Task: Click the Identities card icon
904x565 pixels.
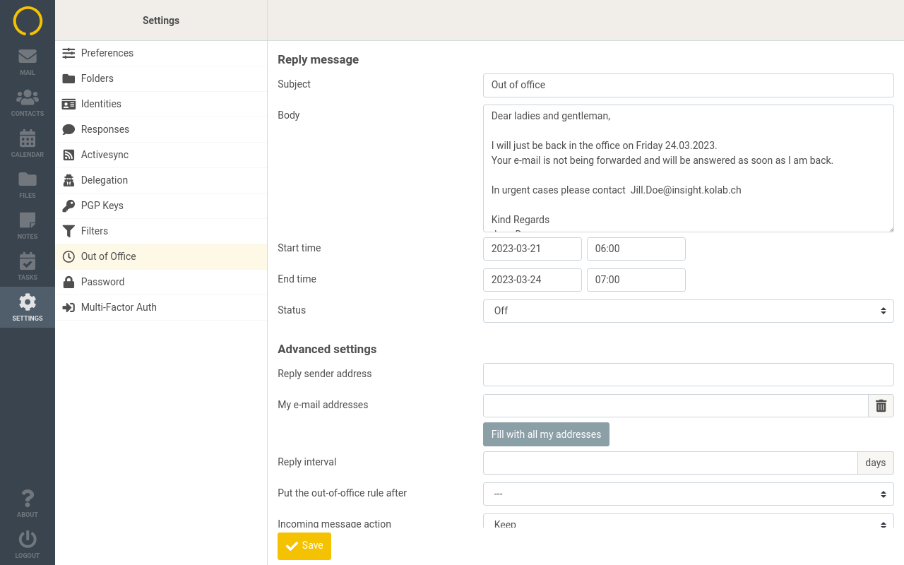Action: pos(69,104)
